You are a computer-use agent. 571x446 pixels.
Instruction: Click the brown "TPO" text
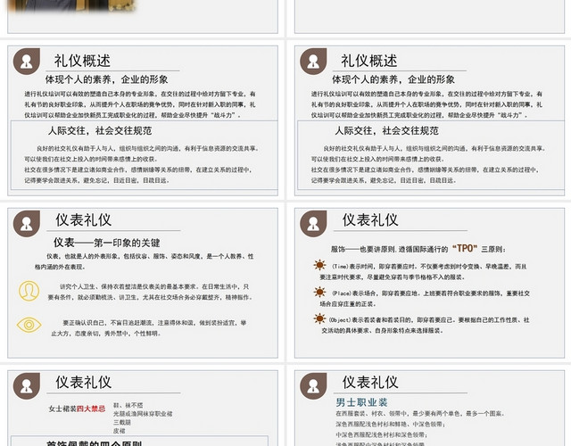[465, 249]
